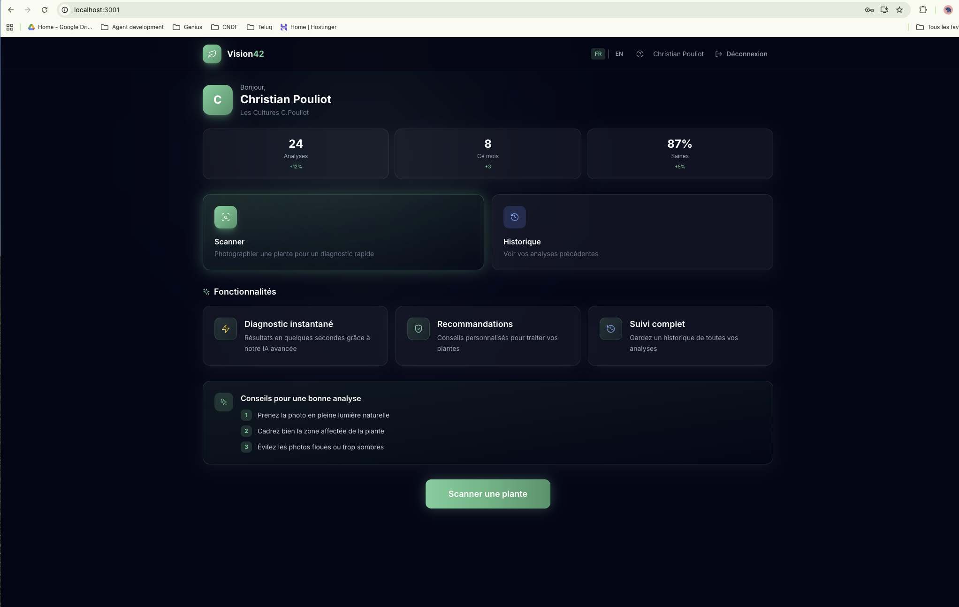Switch language to FR
959x607 pixels.
tap(598, 54)
